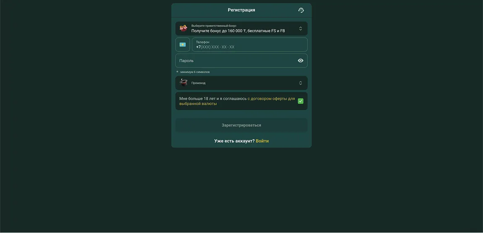483x233 pixels.
Task: Click the Регистрация header title
Action: coord(241,10)
